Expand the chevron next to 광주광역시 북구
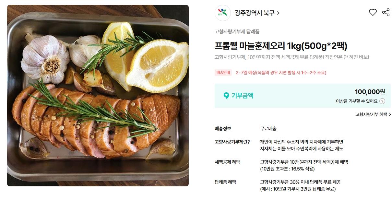392x199 pixels. pyautogui.click(x=278, y=13)
